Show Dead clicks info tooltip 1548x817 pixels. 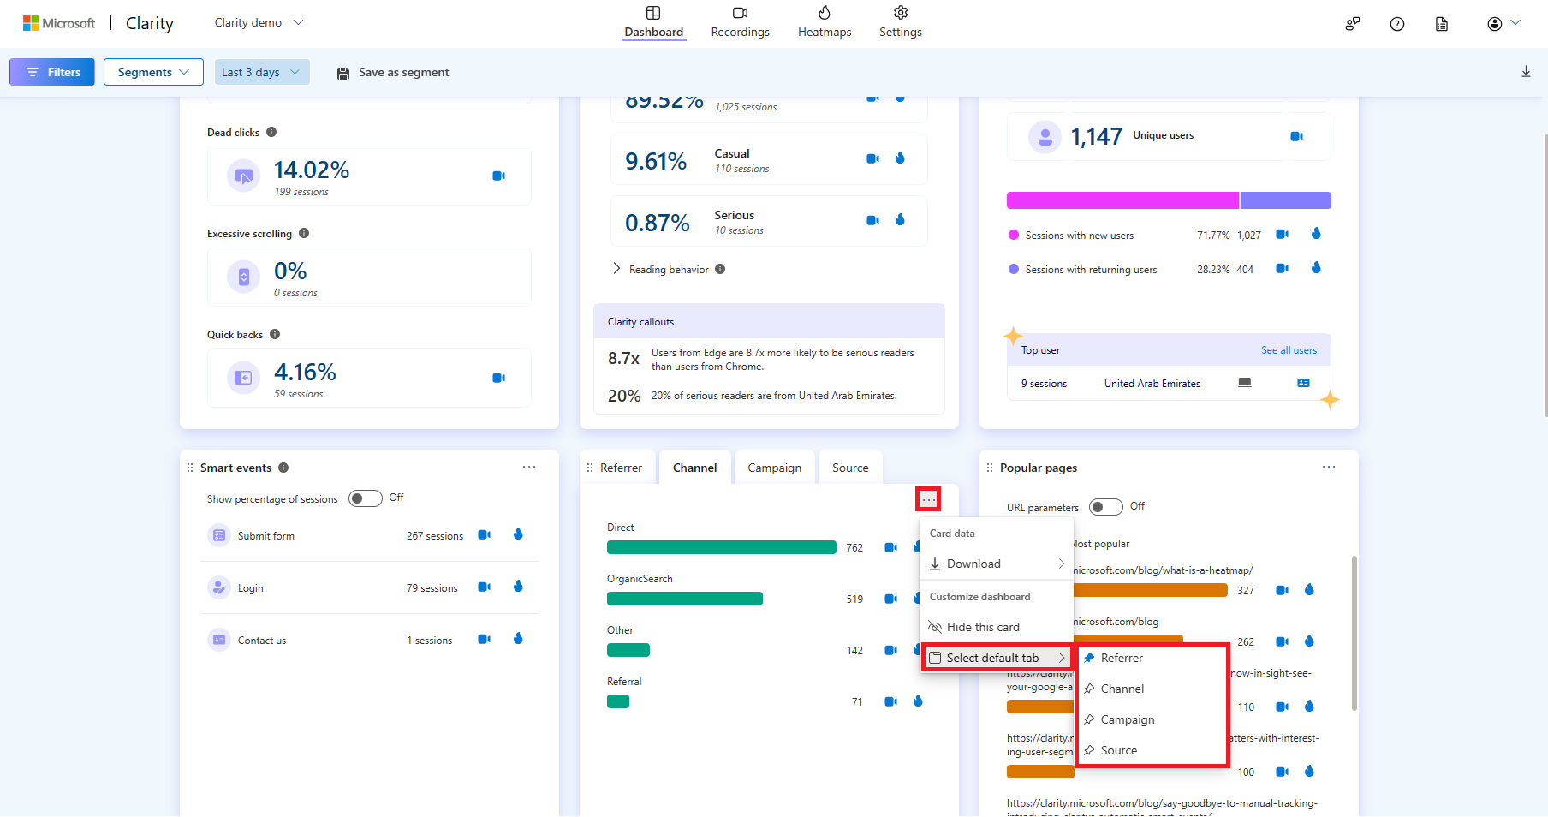[271, 132]
